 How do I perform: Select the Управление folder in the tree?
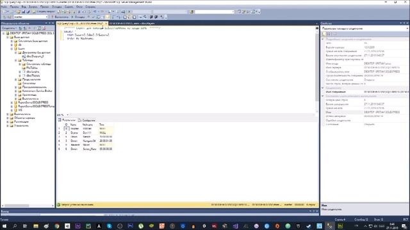21,125
